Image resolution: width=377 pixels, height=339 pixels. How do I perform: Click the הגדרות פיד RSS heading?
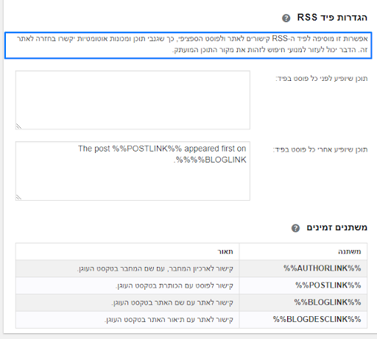(332, 18)
